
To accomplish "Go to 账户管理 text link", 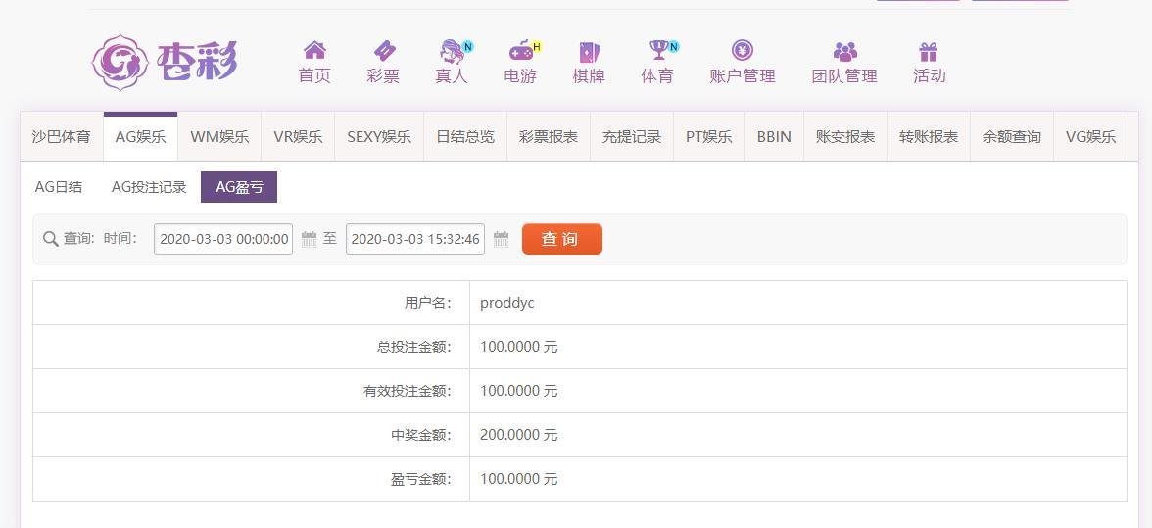I will click(743, 75).
